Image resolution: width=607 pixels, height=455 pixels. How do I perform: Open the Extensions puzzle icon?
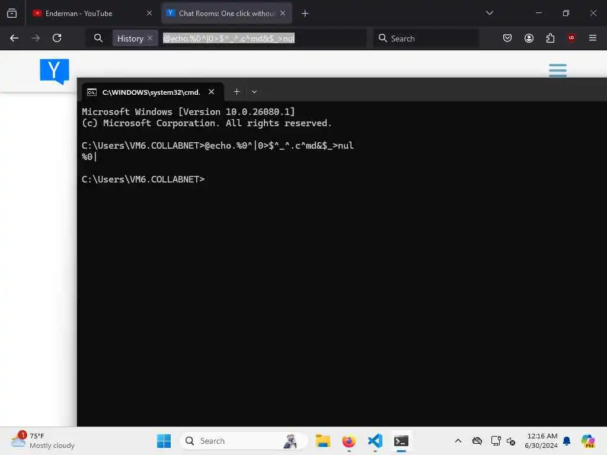click(550, 38)
